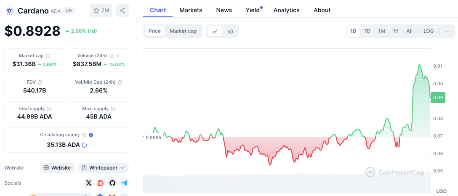The height and width of the screenshot is (196, 458).
Task: Open the Cardano Website link
Action: [x=58, y=168]
